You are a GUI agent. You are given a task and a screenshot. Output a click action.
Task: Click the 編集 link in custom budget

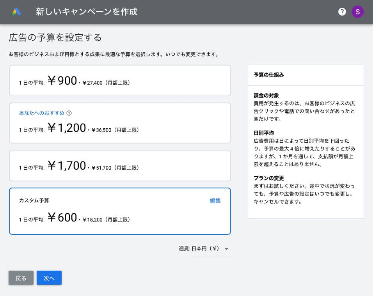click(x=215, y=201)
